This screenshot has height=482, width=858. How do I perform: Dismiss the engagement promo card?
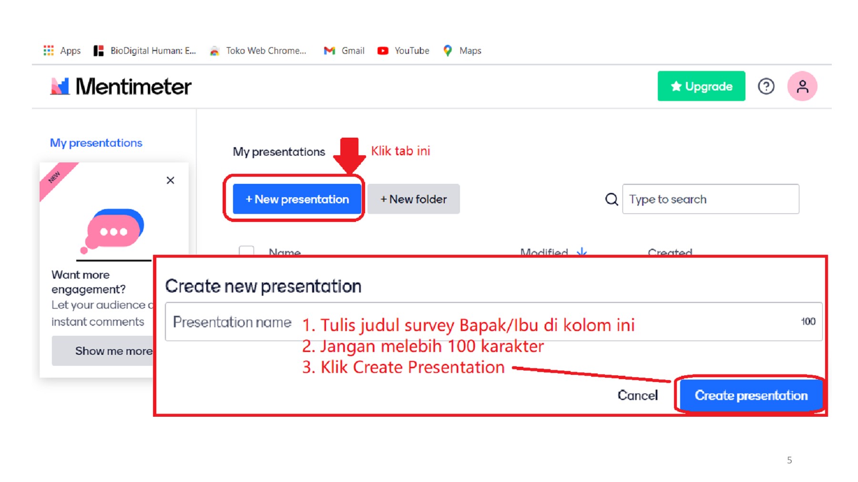click(170, 181)
